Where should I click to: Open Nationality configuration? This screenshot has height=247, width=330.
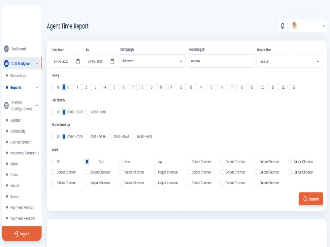coord(18,131)
